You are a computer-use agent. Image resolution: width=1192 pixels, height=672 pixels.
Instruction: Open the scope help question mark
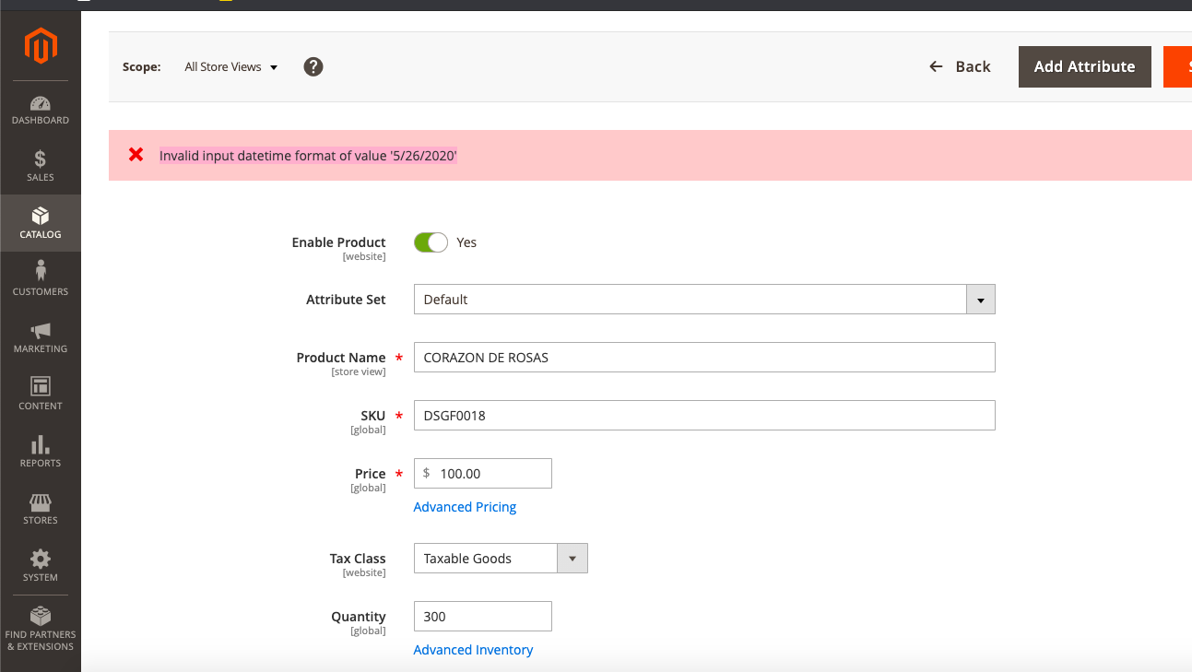click(313, 66)
